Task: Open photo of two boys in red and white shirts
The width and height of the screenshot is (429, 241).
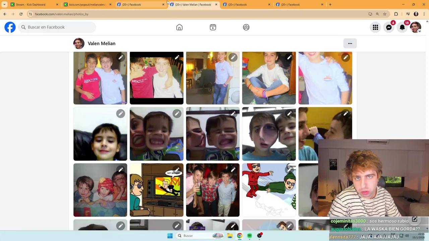Action: tap(100, 78)
